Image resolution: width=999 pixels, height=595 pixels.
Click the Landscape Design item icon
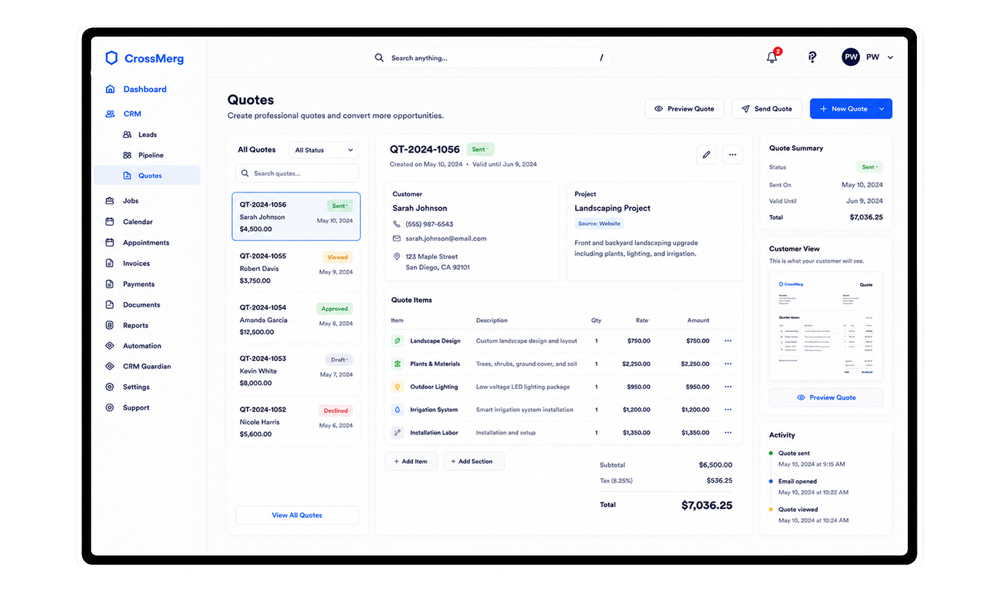(398, 341)
